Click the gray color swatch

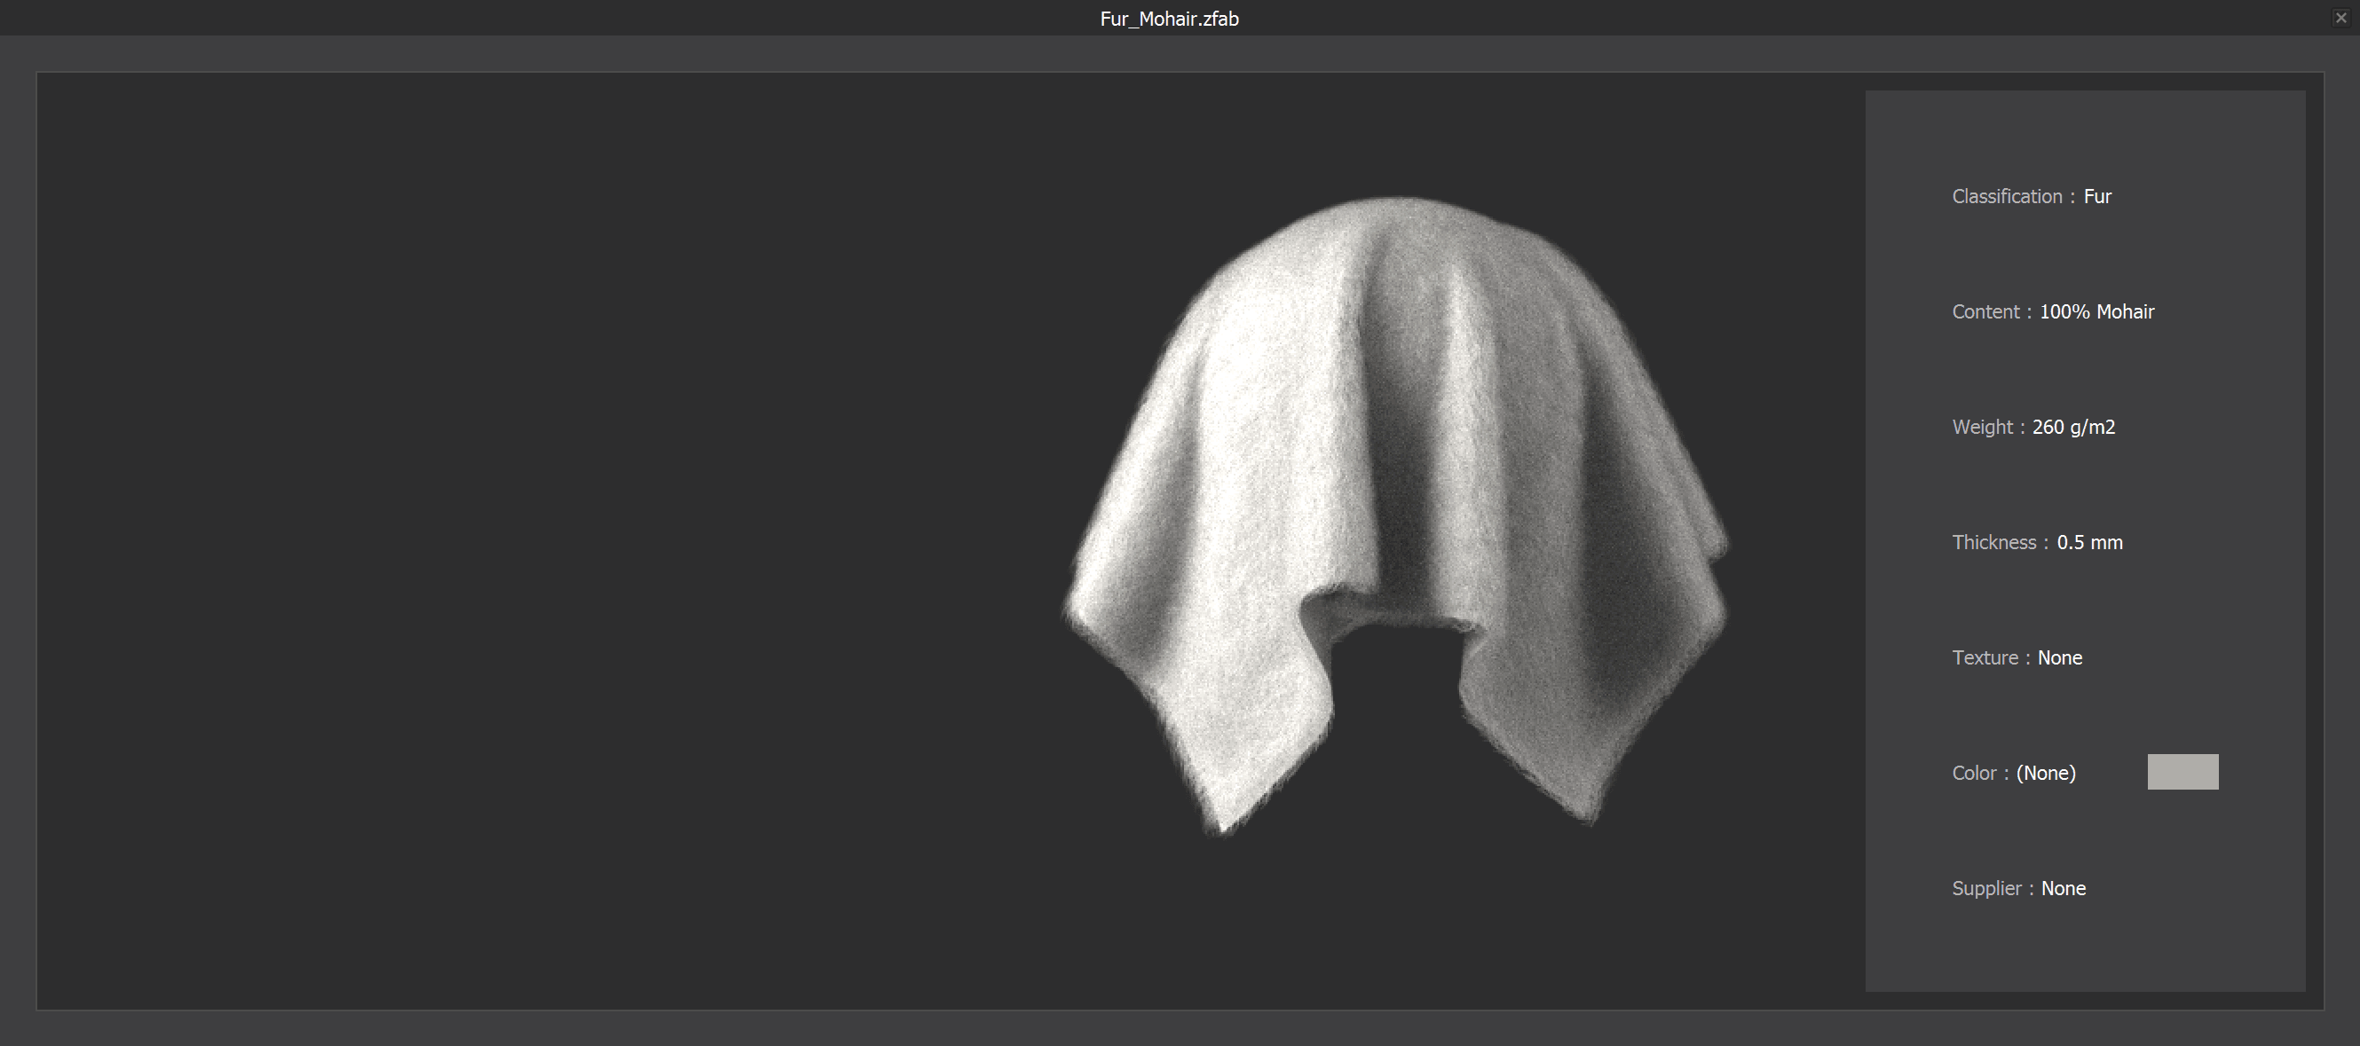tap(2182, 772)
